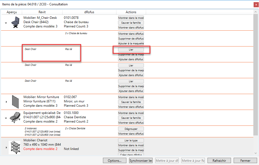This screenshot has height=165, width=259.
Task: Open the Options... dialog
Action: 115,160
